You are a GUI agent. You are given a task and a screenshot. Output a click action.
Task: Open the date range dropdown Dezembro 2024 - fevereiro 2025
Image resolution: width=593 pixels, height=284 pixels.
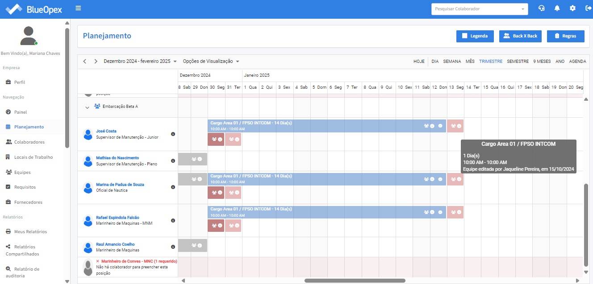(x=140, y=62)
